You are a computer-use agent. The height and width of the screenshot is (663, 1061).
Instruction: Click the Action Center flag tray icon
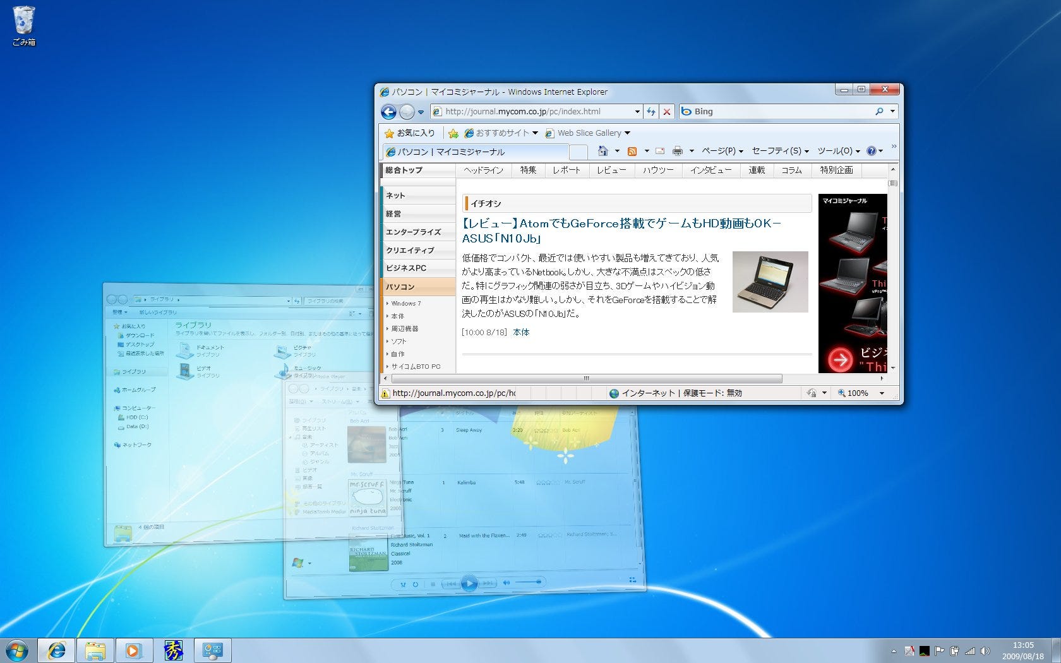[939, 651]
